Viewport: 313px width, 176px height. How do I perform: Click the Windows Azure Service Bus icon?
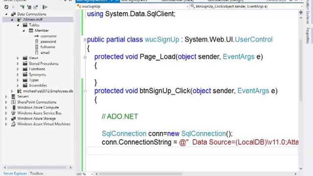[13, 113]
